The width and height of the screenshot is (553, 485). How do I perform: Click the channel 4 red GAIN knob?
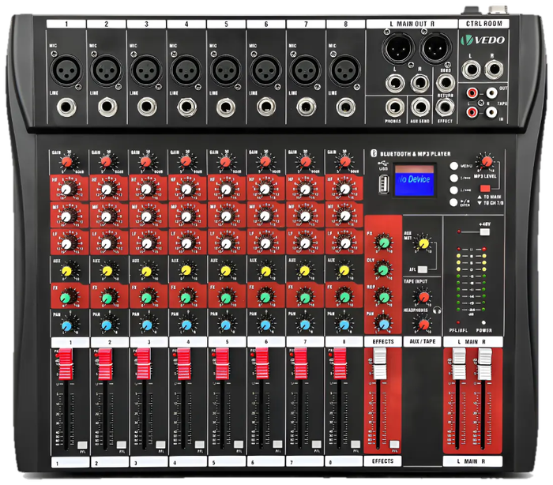[186, 162]
